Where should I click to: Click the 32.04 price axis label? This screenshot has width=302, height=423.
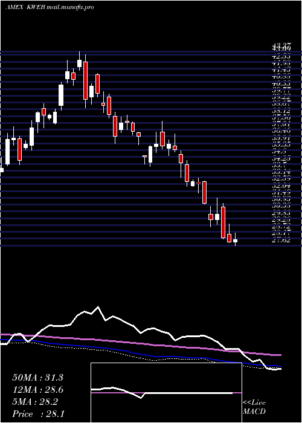point(281,186)
